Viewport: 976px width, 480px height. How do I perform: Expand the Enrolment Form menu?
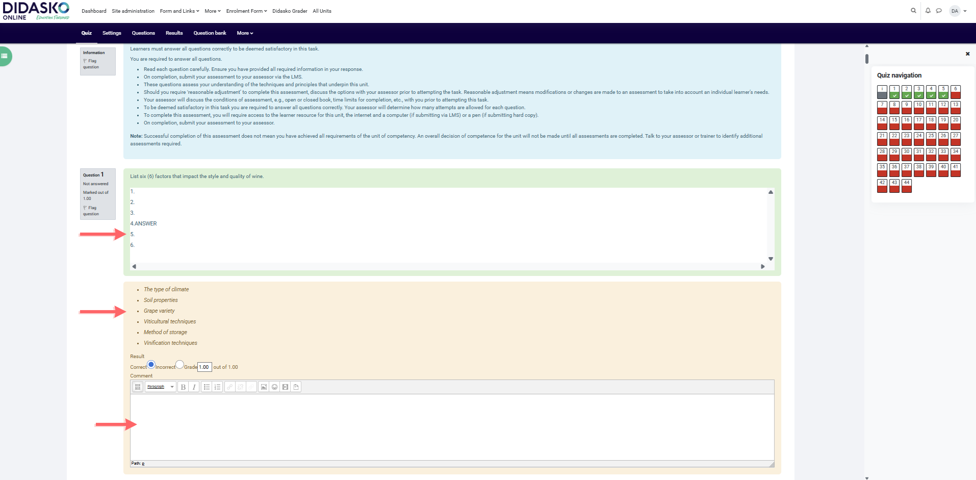tap(246, 11)
